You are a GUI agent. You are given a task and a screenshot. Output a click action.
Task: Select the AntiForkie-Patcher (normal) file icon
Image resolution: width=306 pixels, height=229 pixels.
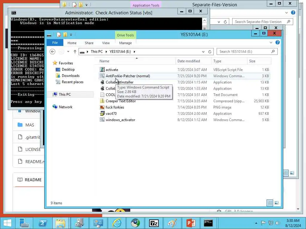(x=102, y=76)
